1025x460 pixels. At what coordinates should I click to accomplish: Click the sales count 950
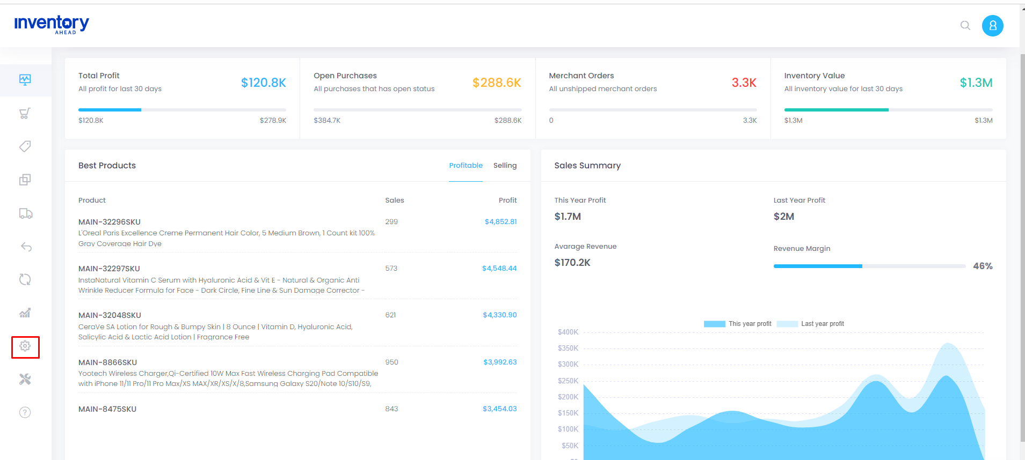click(391, 362)
